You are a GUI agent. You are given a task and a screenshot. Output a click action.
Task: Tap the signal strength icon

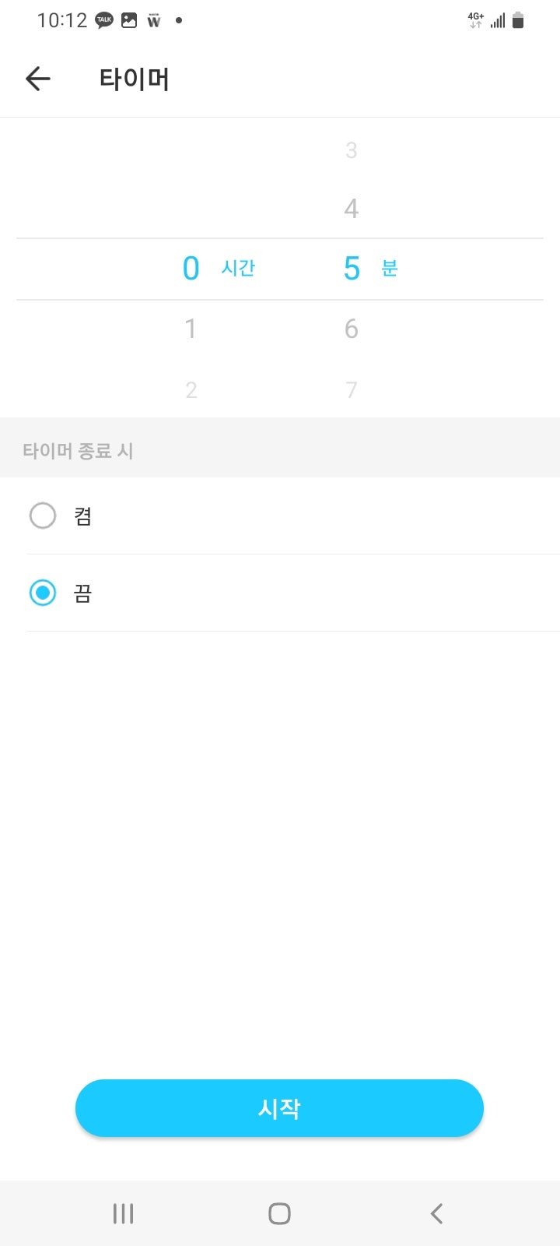[x=498, y=20]
